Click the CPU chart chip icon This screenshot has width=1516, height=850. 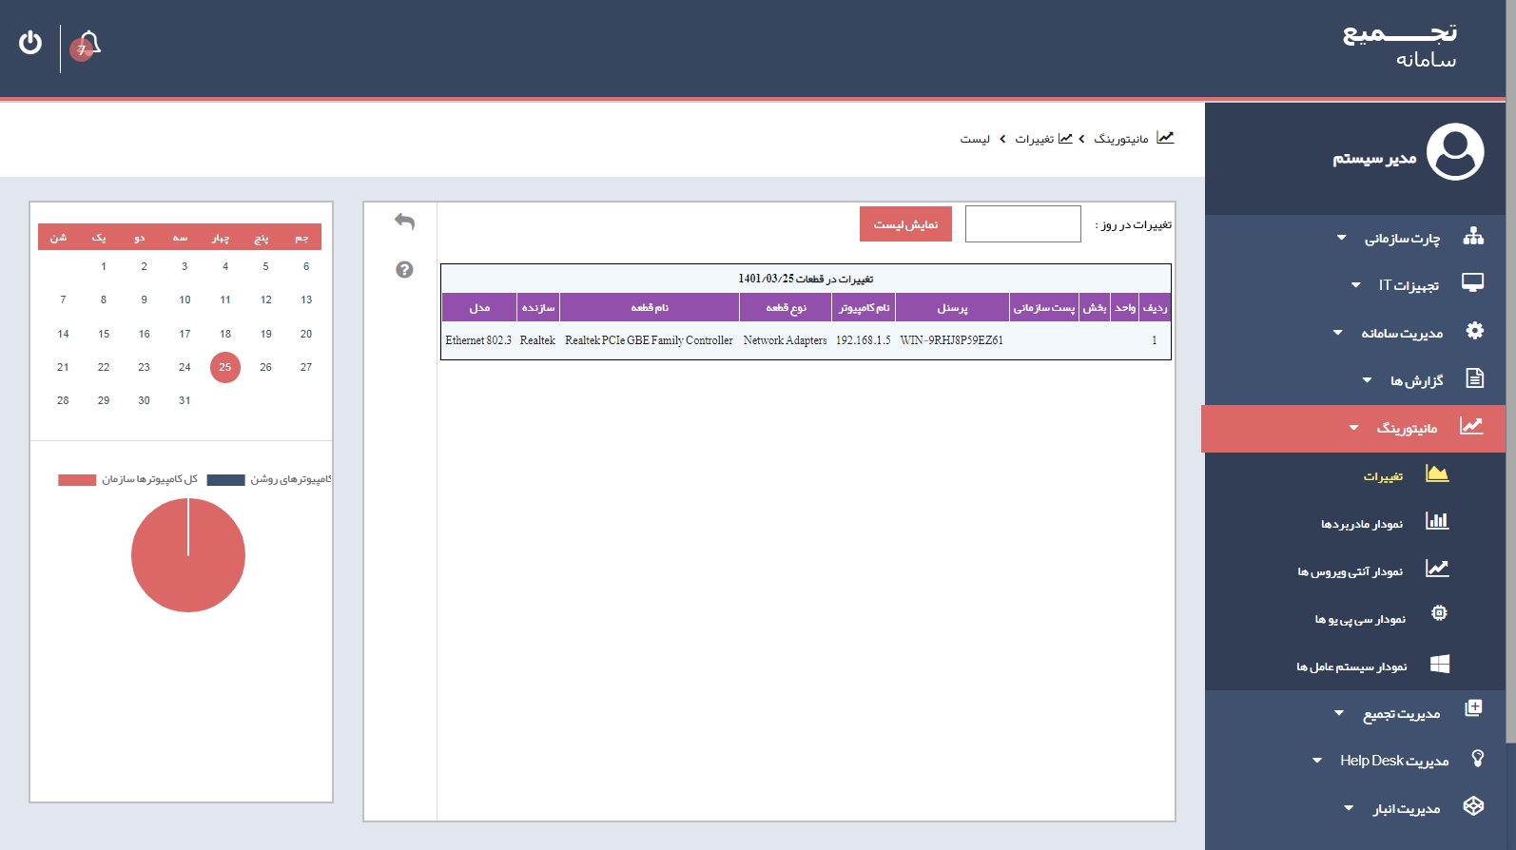coord(1439,614)
